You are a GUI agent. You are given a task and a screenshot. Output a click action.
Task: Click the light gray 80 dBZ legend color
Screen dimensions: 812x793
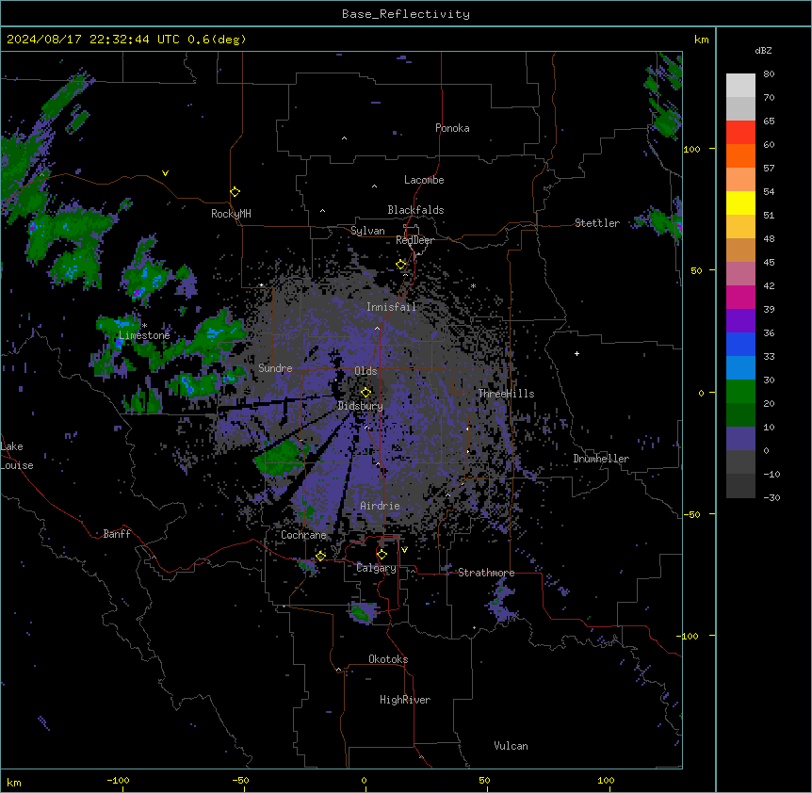click(740, 86)
